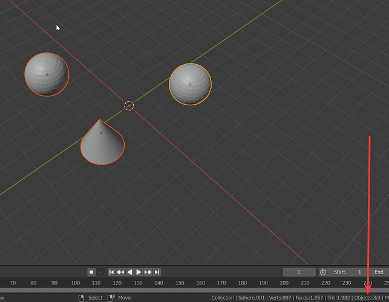389x302 pixels.
Task: Click Verts:997 in the status bar
Action: coord(280,298)
